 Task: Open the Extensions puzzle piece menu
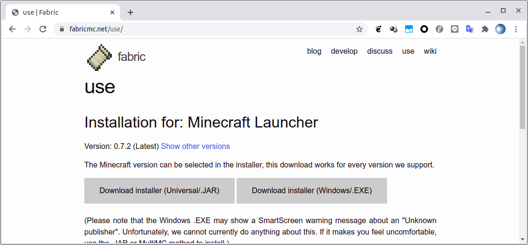[485, 29]
